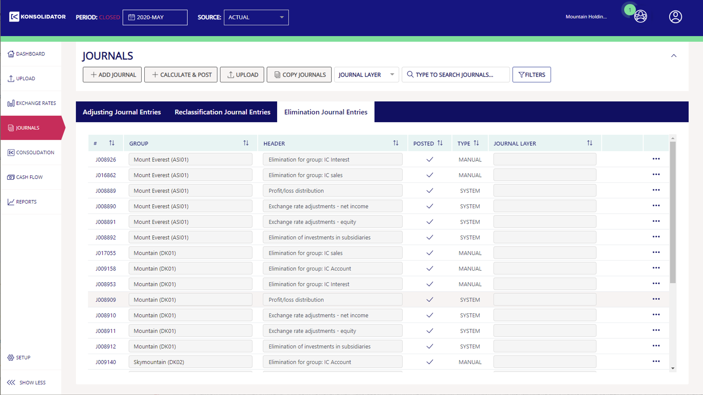Screen dimensions: 703x395
Task: Toggle posted checkmark for J009140
Action: (x=429, y=362)
